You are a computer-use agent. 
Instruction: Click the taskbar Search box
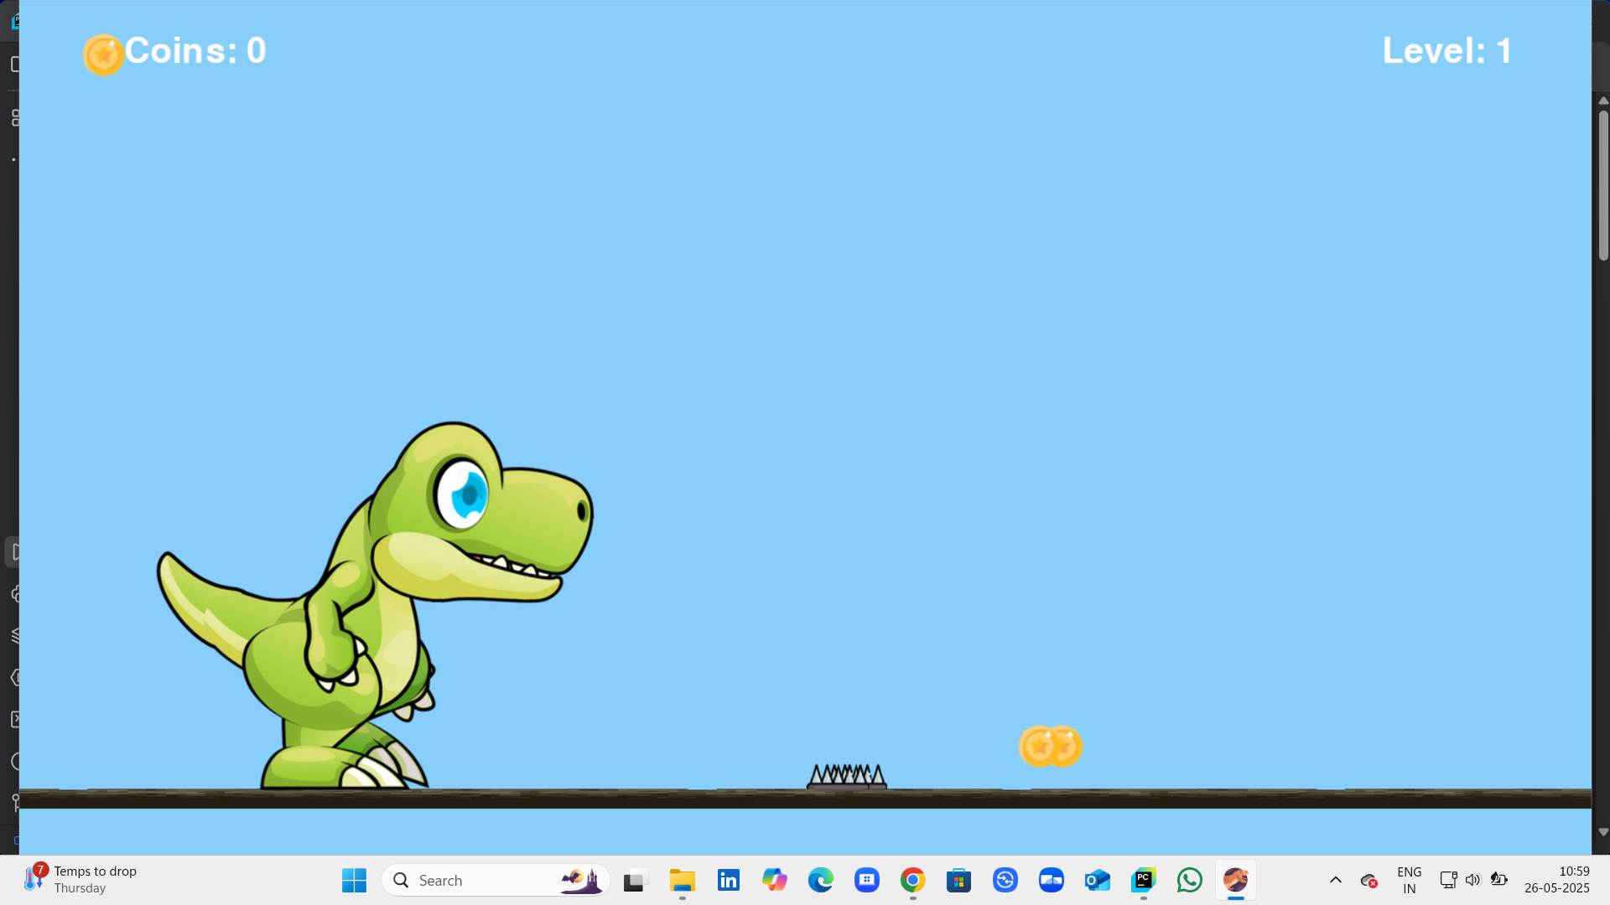point(495,880)
